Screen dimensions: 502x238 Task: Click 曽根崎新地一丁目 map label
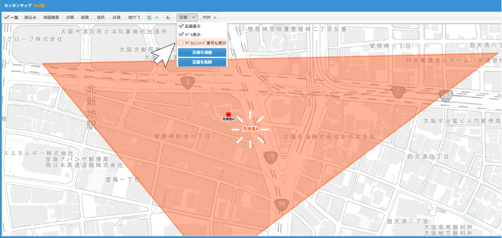182,136
